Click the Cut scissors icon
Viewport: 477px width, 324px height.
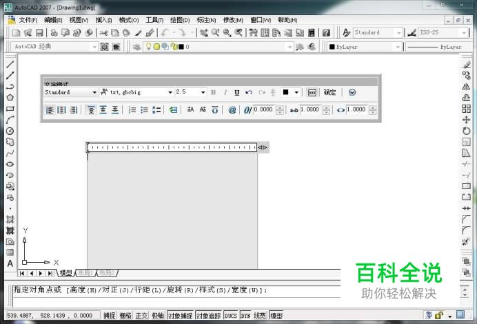103,32
